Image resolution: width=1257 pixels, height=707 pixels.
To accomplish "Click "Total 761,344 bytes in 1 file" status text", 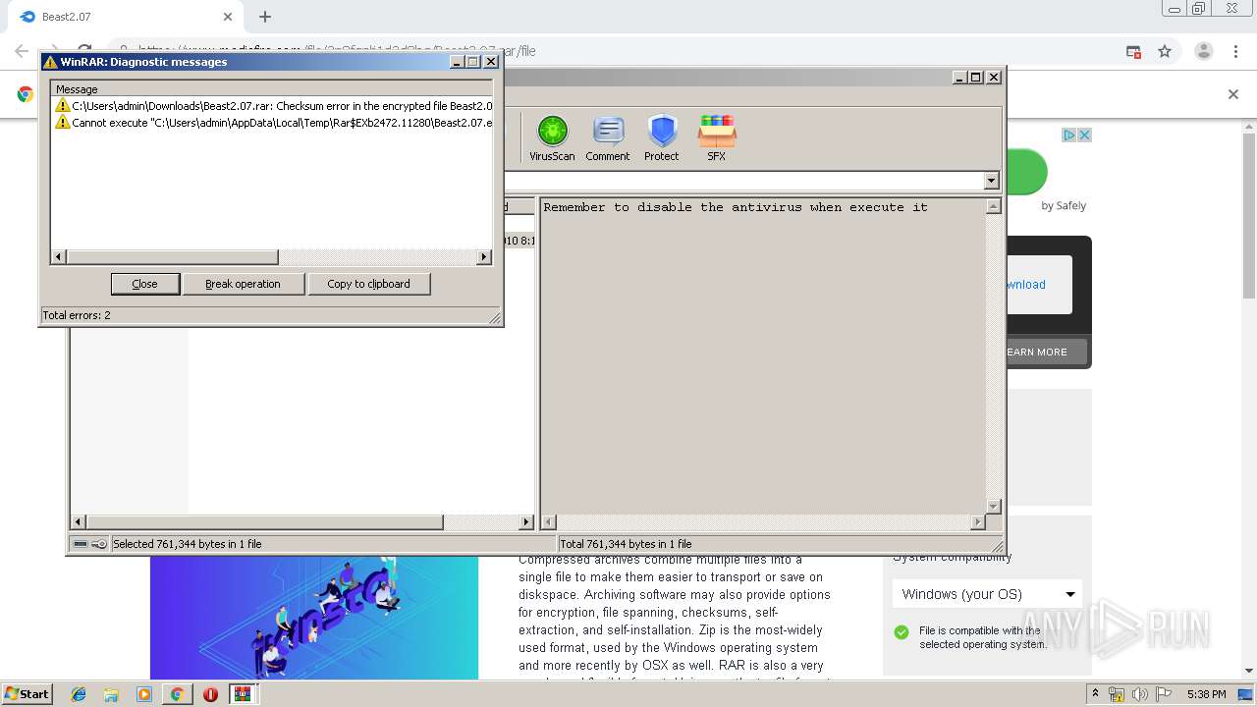I will (x=626, y=544).
